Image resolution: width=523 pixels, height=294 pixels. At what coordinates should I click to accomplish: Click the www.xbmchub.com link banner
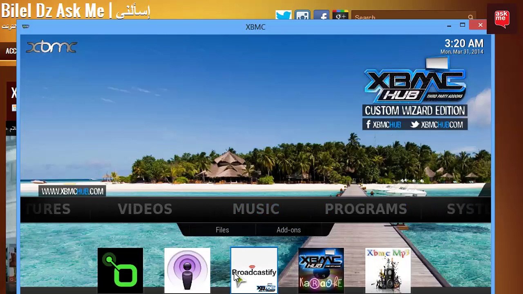(72, 191)
